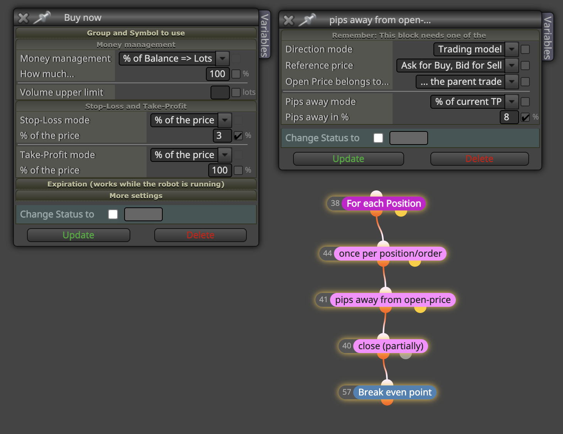
Task: Toggle the Pips away mode checkbox
Action: [525, 102]
